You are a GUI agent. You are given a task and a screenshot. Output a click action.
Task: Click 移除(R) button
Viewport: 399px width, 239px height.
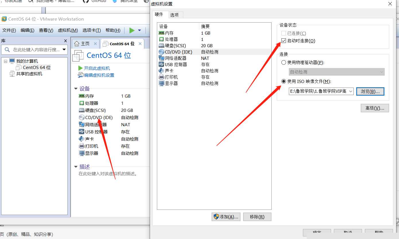pyautogui.click(x=257, y=217)
